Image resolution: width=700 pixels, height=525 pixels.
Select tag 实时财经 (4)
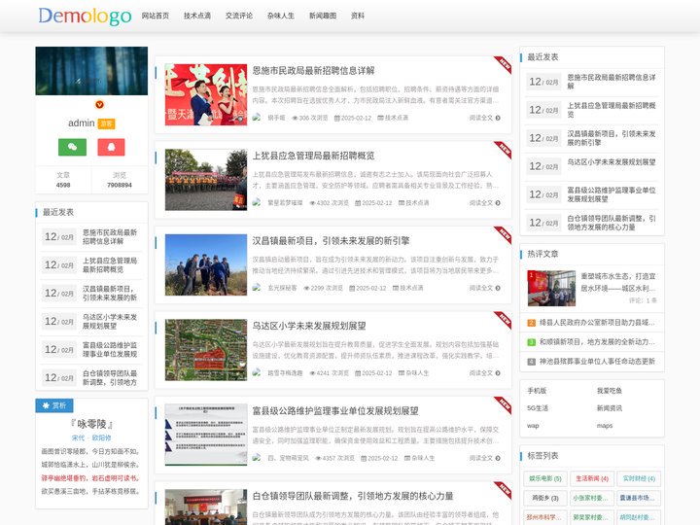coord(639,478)
